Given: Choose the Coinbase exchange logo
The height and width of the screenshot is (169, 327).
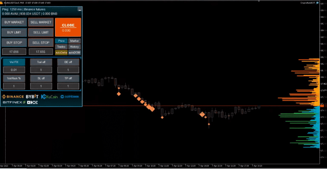Looking at the screenshot, I should tap(69, 97).
